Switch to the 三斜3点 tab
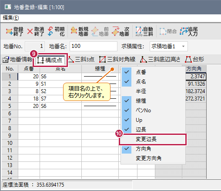The height and width of the screenshot is (191, 221). pos(81,60)
